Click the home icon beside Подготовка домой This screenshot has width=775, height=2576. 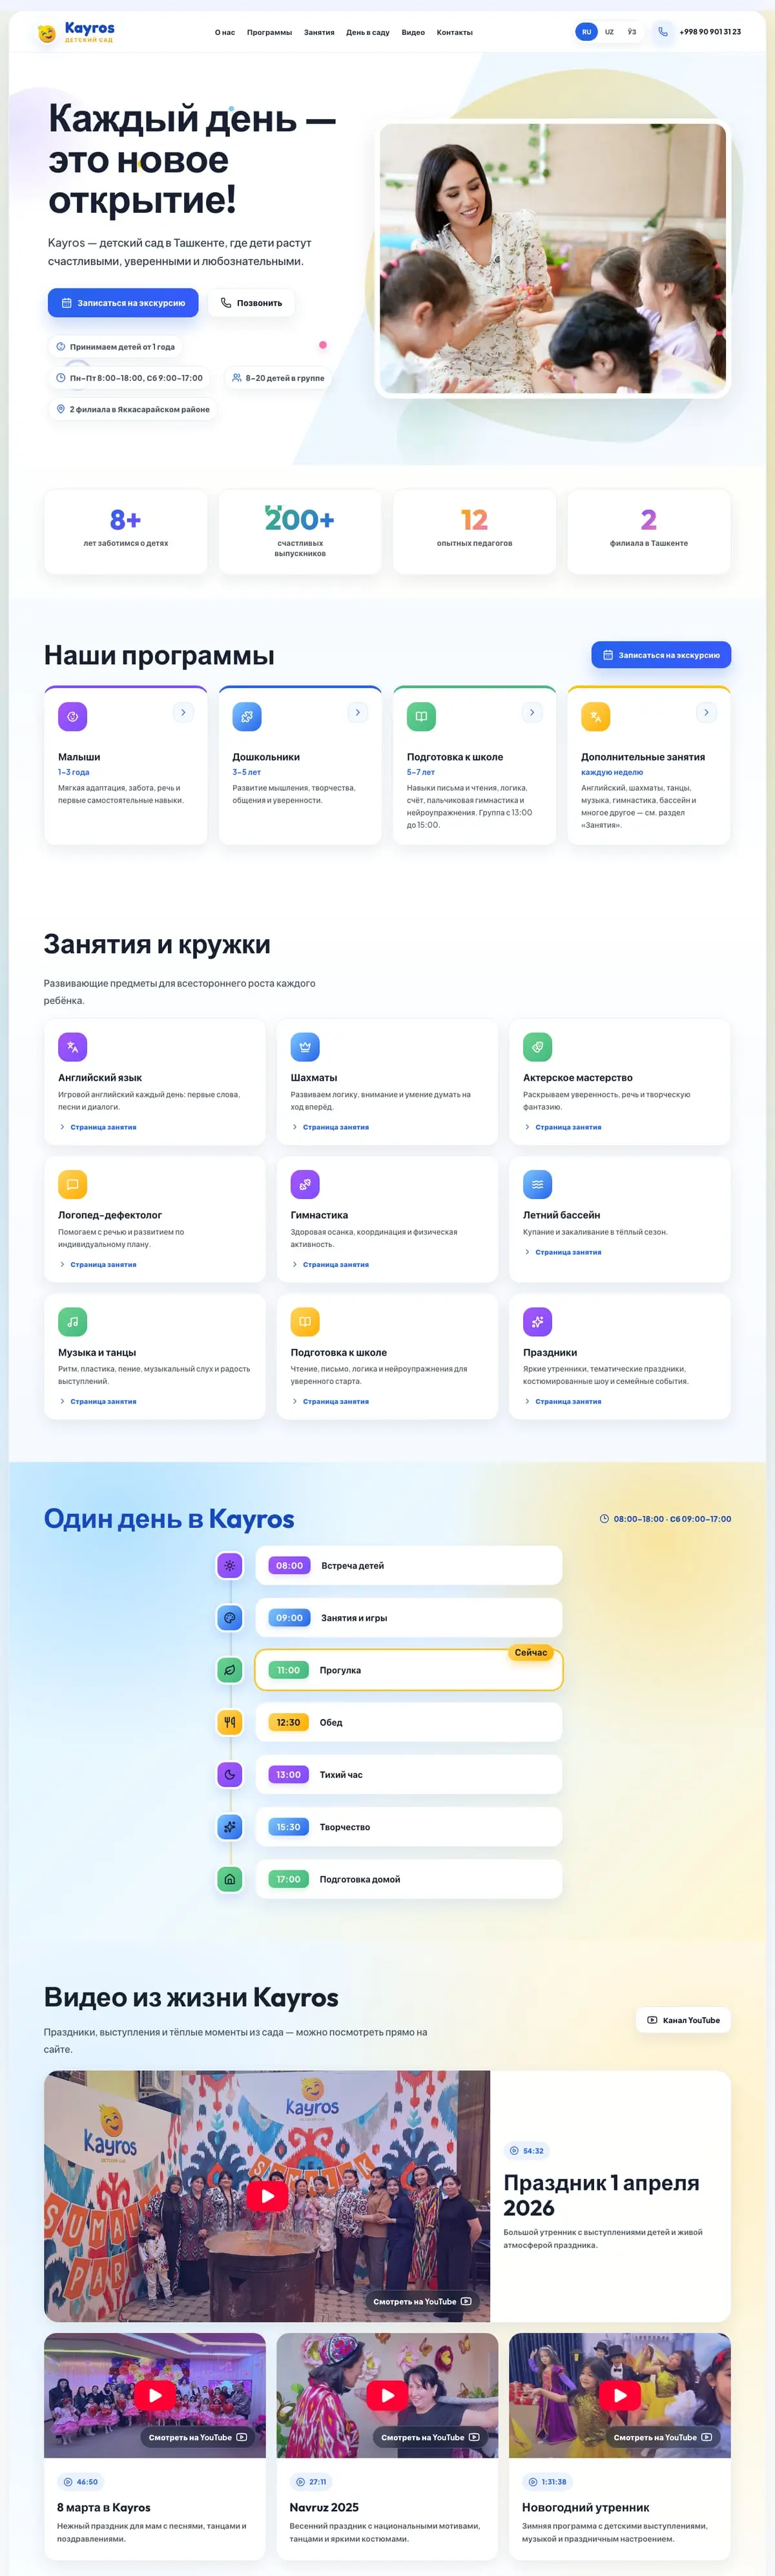tap(230, 1879)
